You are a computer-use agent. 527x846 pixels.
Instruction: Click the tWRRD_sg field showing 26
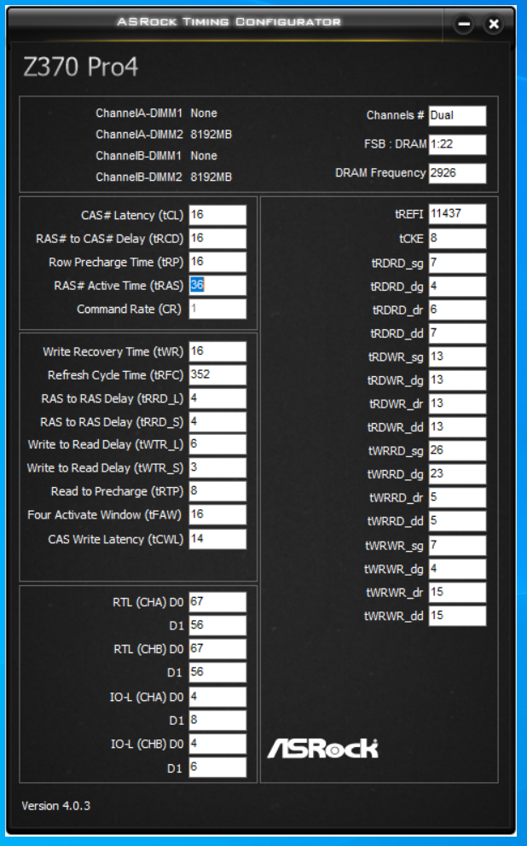(x=457, y=450)
